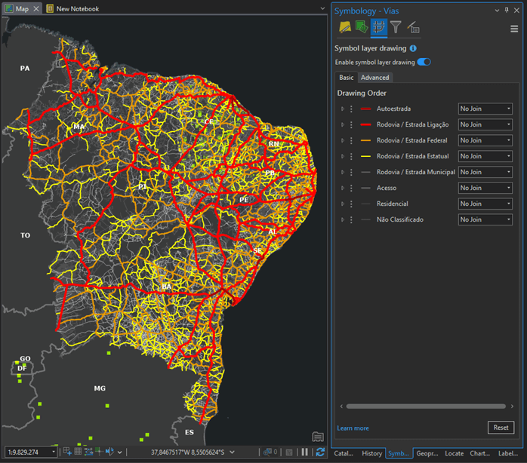Open the Advanced symbology options icon
The image size is (527, 463).
tap(413, 28)
